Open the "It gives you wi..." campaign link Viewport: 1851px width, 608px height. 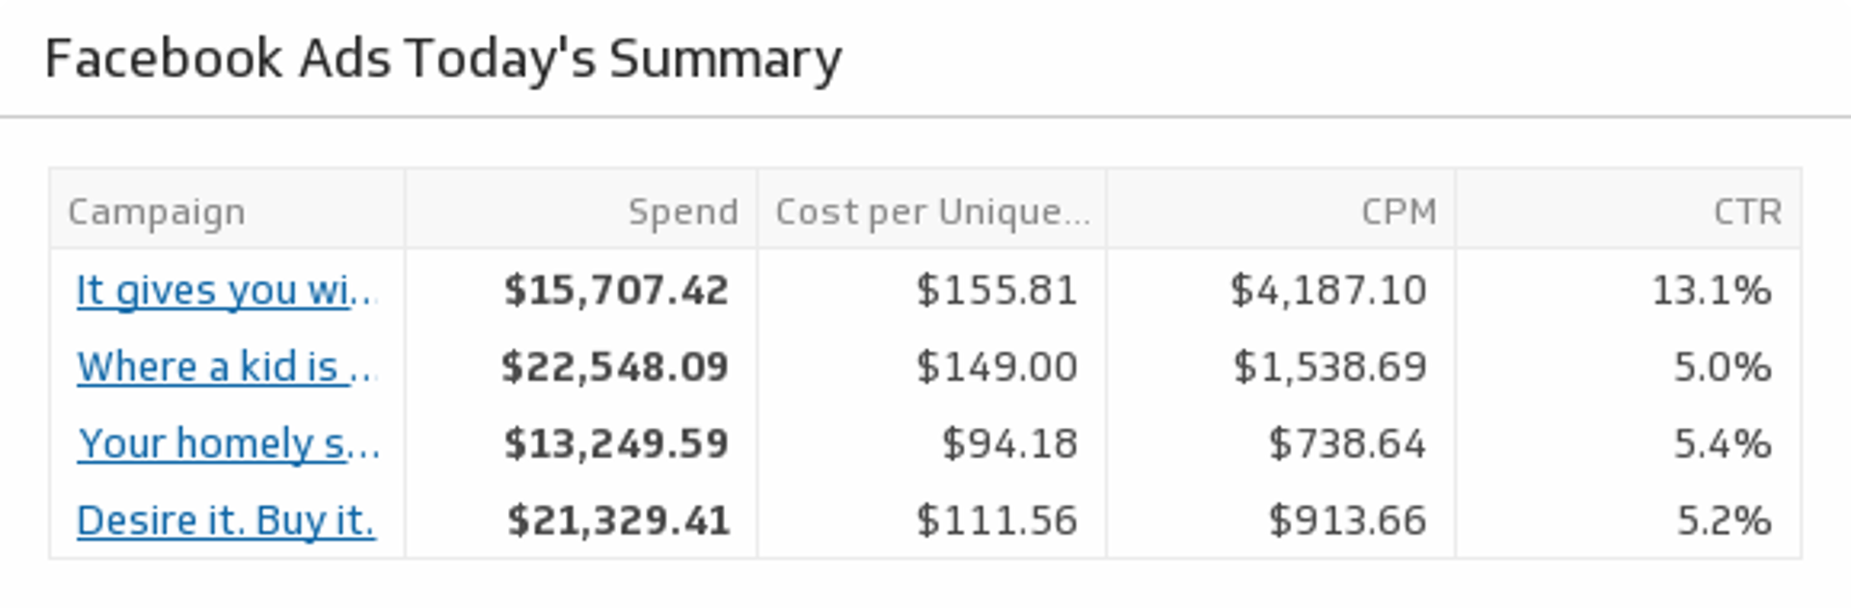click(x=226, y=290)
